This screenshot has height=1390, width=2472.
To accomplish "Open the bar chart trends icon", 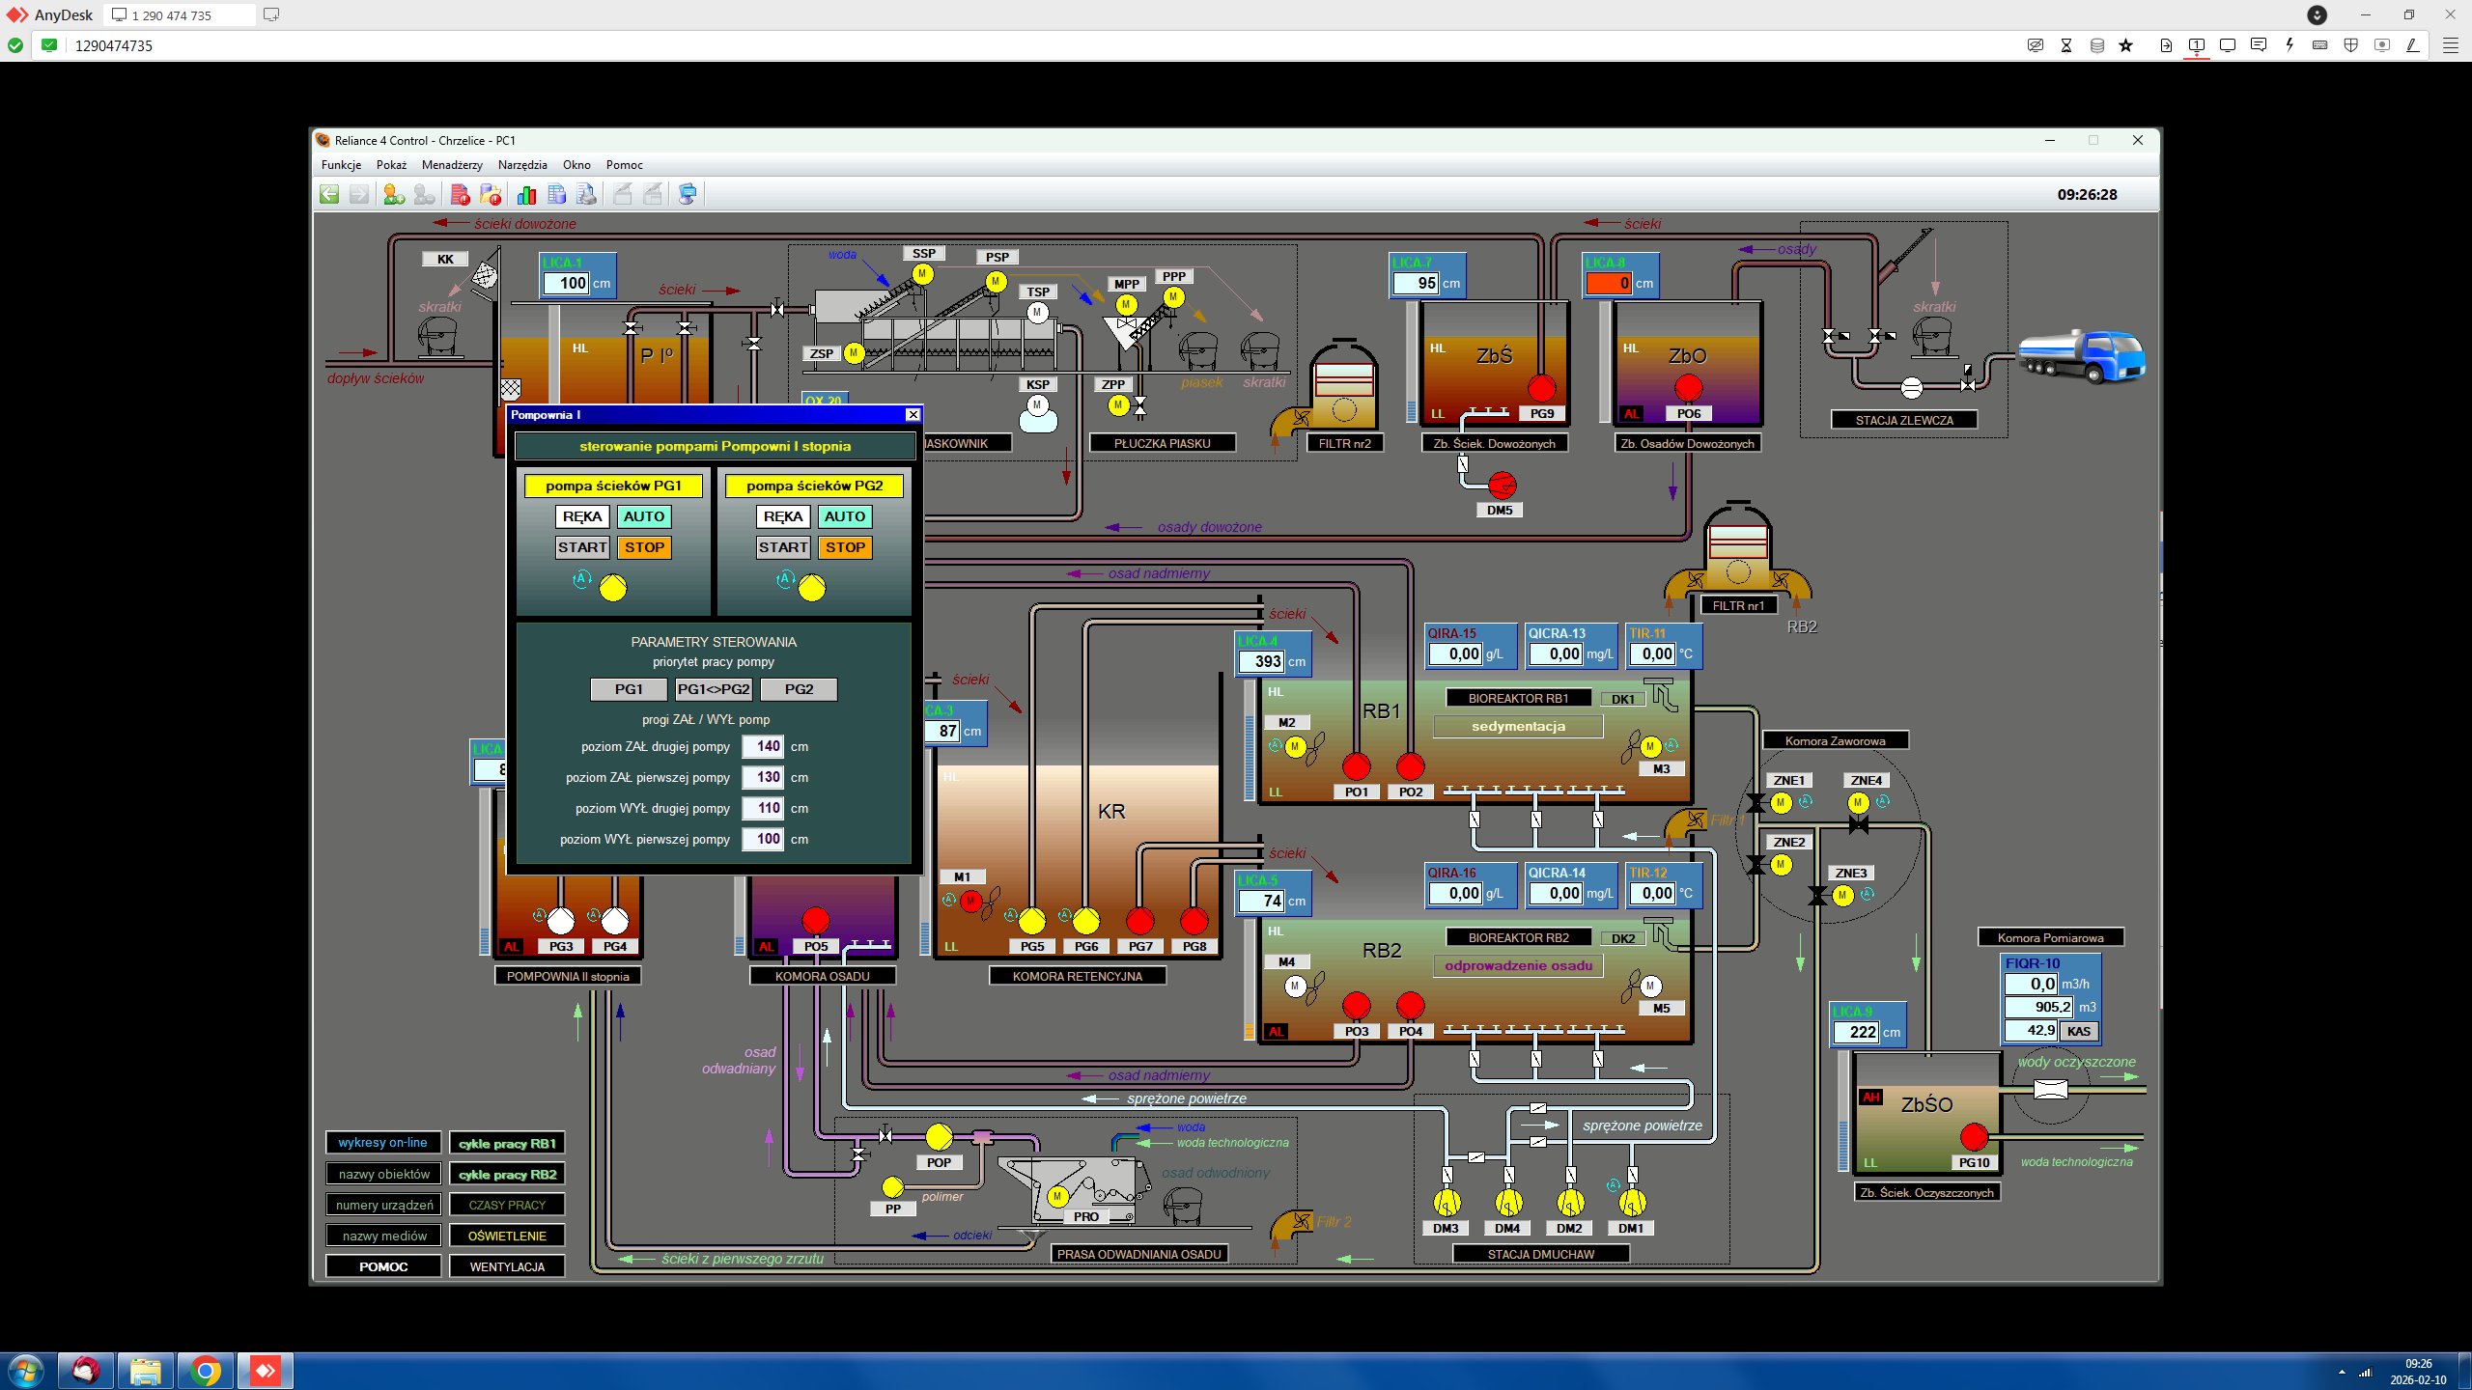I will coord(526,195).
